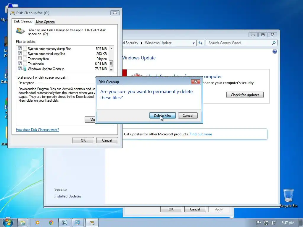Open Windows Explorer from the taskbar
The image size is (303, 227).
pyautogui.click(x=23, y=223)
